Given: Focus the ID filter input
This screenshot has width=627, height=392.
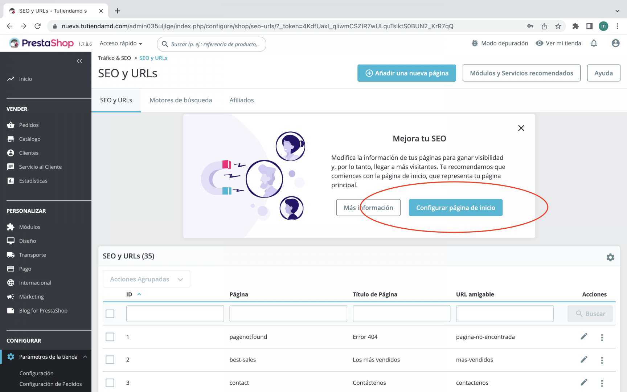Looking at the screenshot, I should [x=175, y=314].
